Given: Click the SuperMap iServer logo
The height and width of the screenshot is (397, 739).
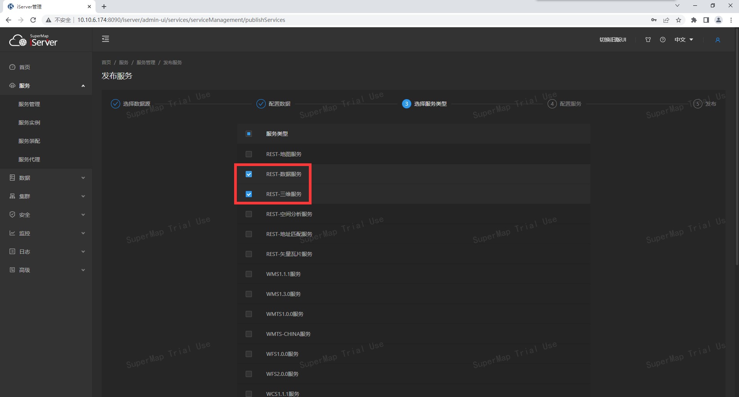Looking at the screenshot, I should 34,40.
